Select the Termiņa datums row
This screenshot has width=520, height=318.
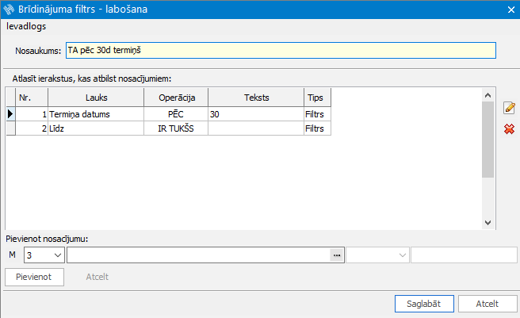point(95,114)
